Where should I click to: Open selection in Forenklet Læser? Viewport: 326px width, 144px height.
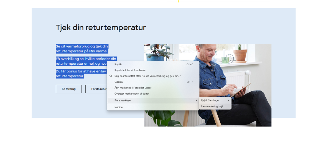coord(133,88)
